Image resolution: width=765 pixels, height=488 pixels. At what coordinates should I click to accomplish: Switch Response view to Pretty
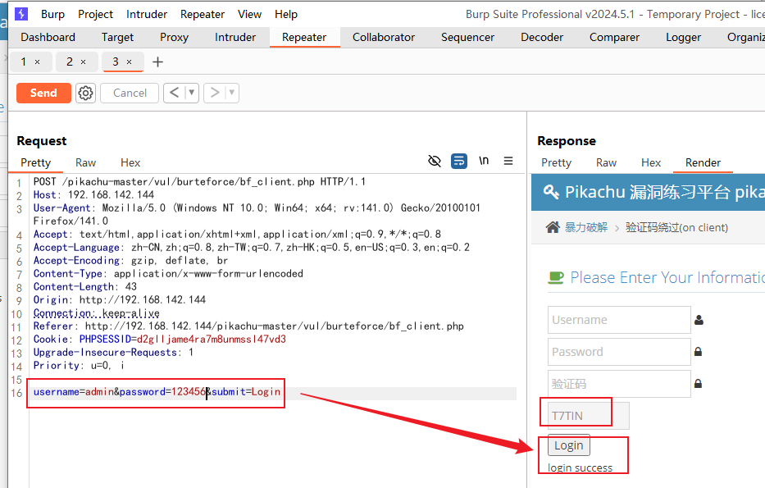point(556,162)
